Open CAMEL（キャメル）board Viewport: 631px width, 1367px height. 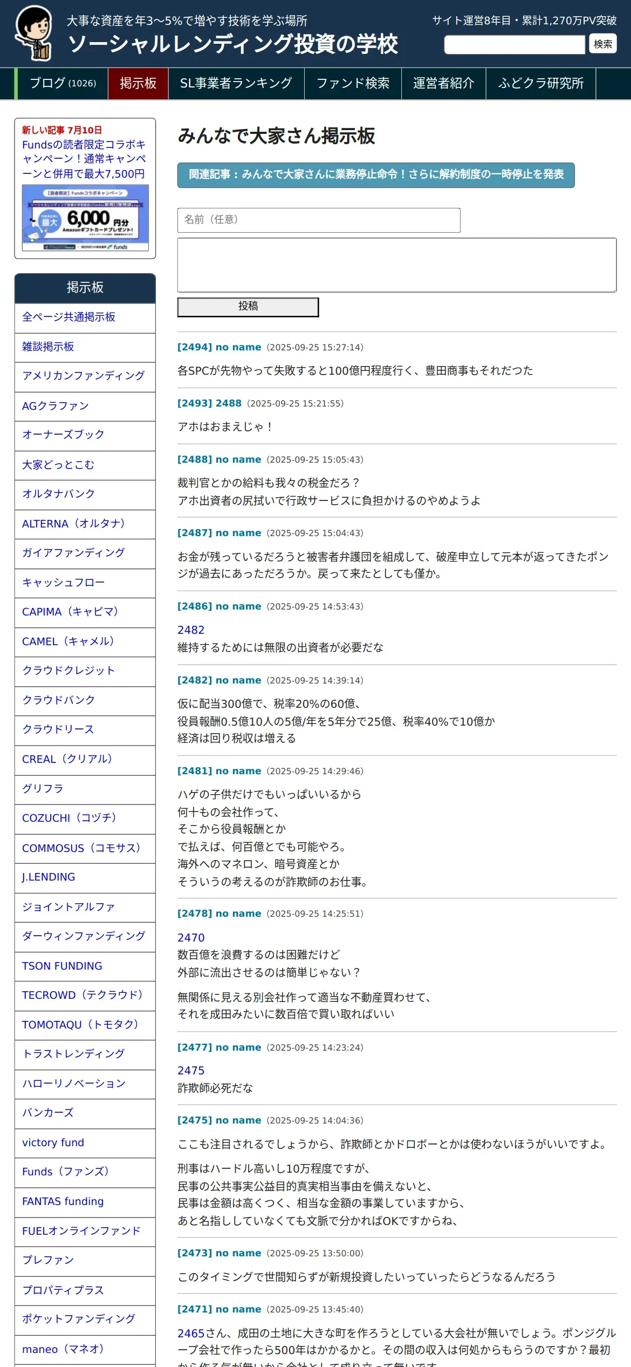click(85, 641)
